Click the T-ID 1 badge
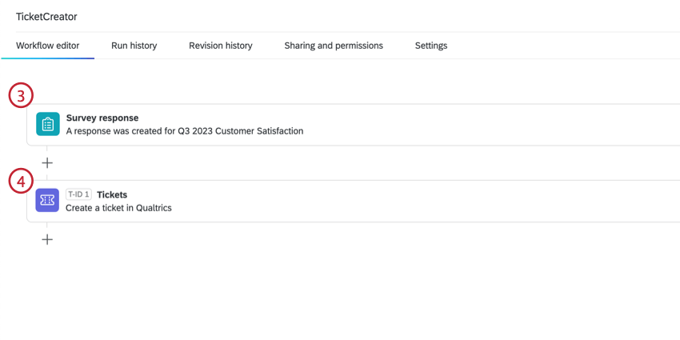 pyautogui.click(x=78, y=194)
